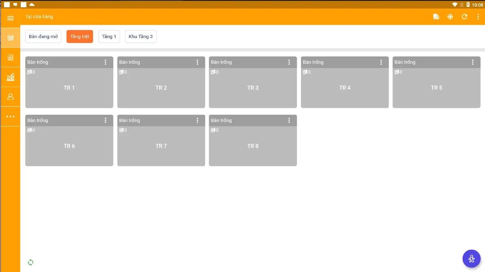The height and width of the screenshot is (272, 485).
Task: Click the purple floating action button
Action: click(x=471, y=258)
